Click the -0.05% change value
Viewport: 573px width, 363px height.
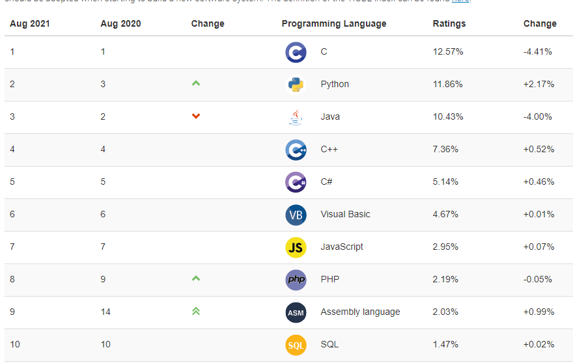point(538,279)
